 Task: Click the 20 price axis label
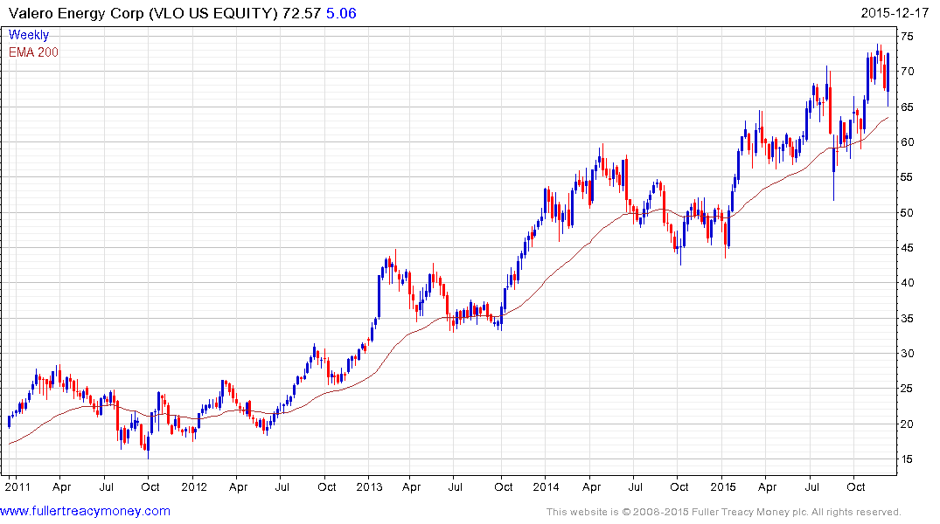click(x=907, y=424)
